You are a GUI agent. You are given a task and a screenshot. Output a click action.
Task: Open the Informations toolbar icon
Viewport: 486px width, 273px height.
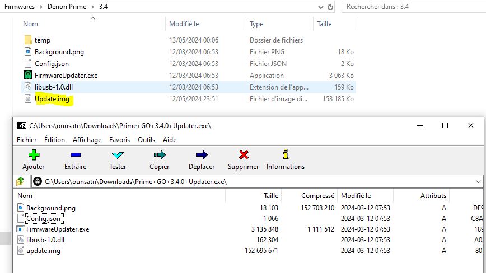(285, 155)
